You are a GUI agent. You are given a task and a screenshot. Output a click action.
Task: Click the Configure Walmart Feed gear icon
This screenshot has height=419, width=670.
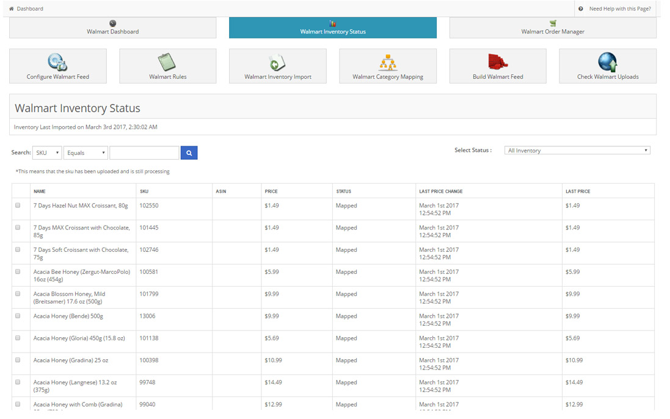(57, 62)
